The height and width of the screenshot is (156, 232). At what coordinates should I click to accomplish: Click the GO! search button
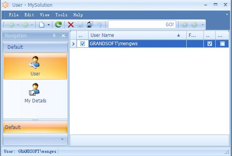(170, 24)
